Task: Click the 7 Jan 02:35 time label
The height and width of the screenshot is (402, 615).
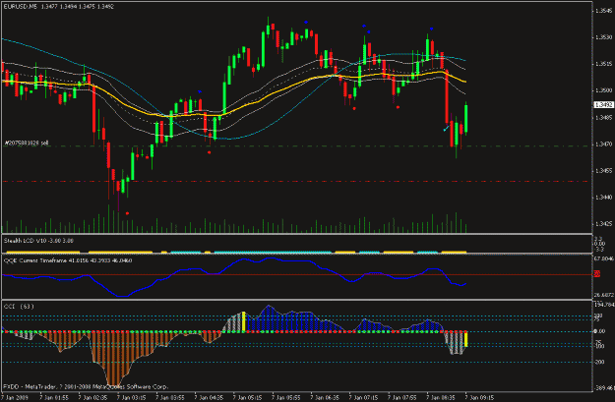Action: pos(92,398)
